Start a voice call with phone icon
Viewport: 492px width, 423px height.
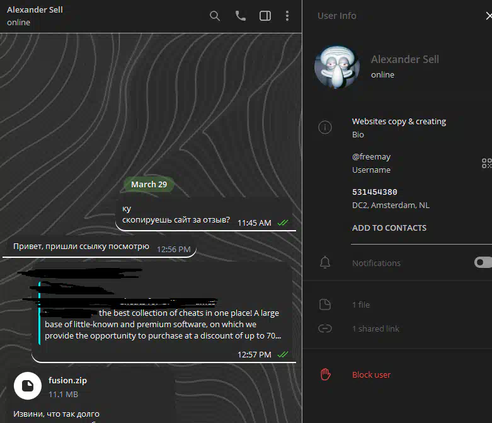[240, 16]
